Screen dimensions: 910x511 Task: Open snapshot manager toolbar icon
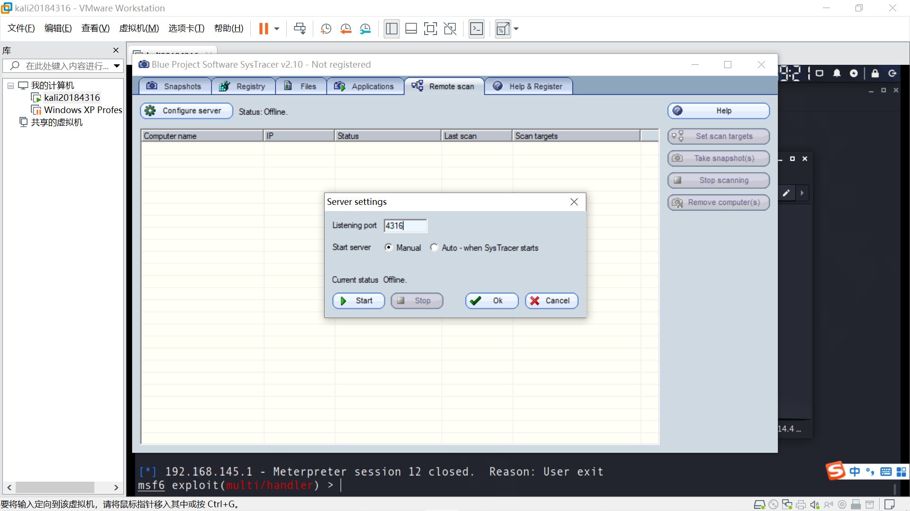pos(365,29)
